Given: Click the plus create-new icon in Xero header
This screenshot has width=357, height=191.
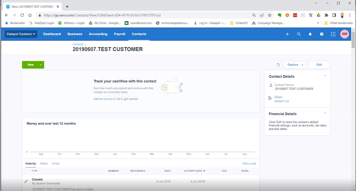Looking at the screenshot, I should [x=287, y=34].
